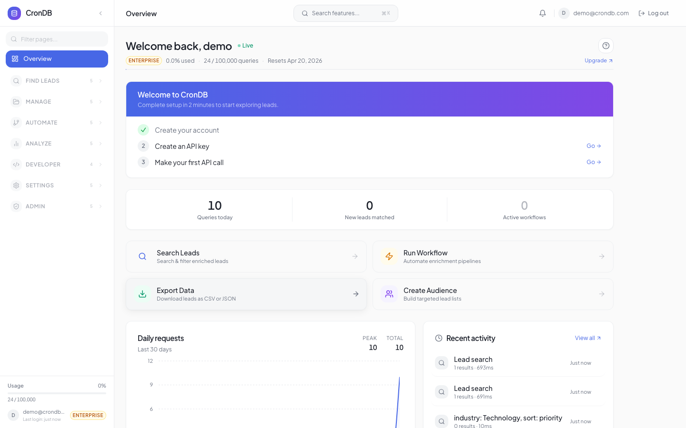This screenshot has width=686, height=428.
Task: Click the 691ms Lead search activity row
Action: point(518,392)
